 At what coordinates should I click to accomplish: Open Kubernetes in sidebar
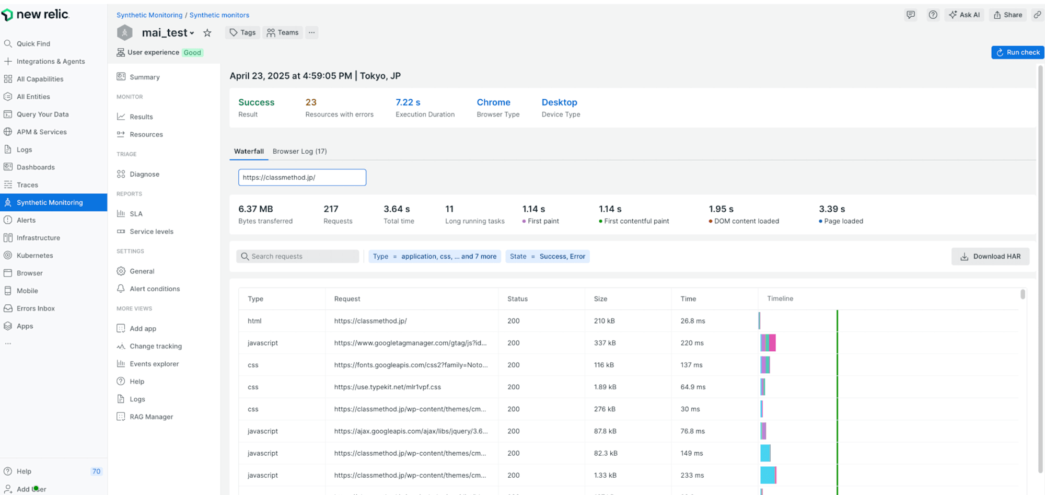click(35, 256)
